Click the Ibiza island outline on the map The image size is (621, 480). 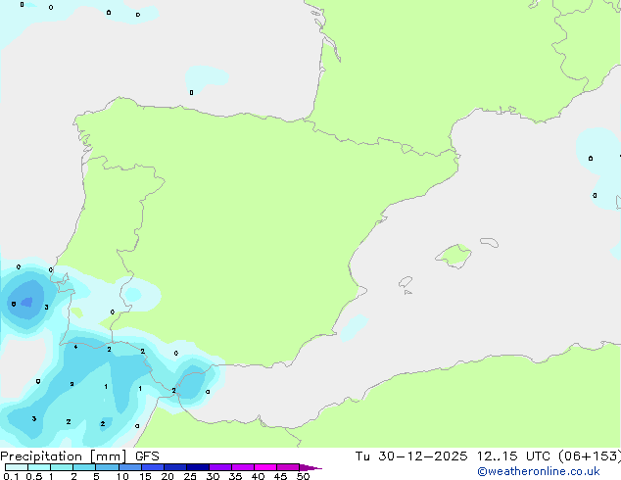(406, 282)
